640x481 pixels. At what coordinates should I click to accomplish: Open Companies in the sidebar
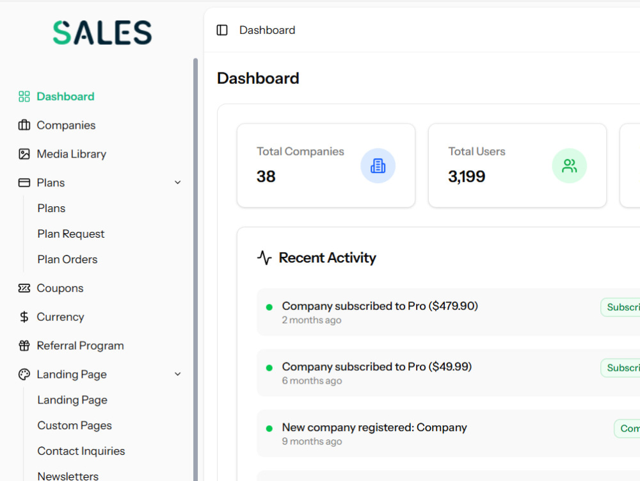(x=66, y=125)
